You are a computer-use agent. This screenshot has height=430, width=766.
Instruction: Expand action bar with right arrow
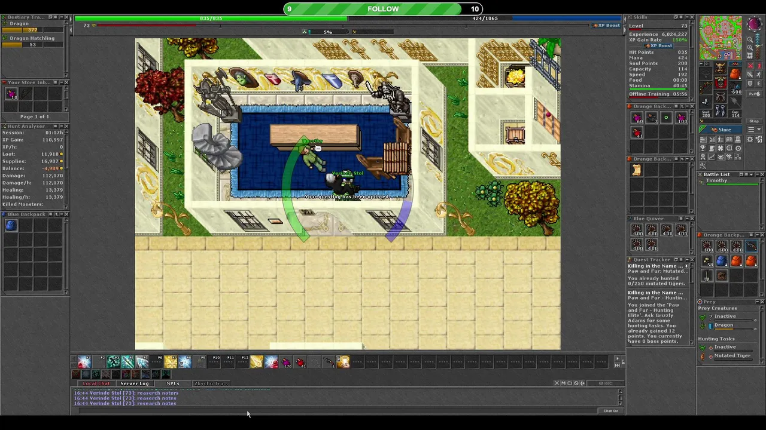click(618, 360)
